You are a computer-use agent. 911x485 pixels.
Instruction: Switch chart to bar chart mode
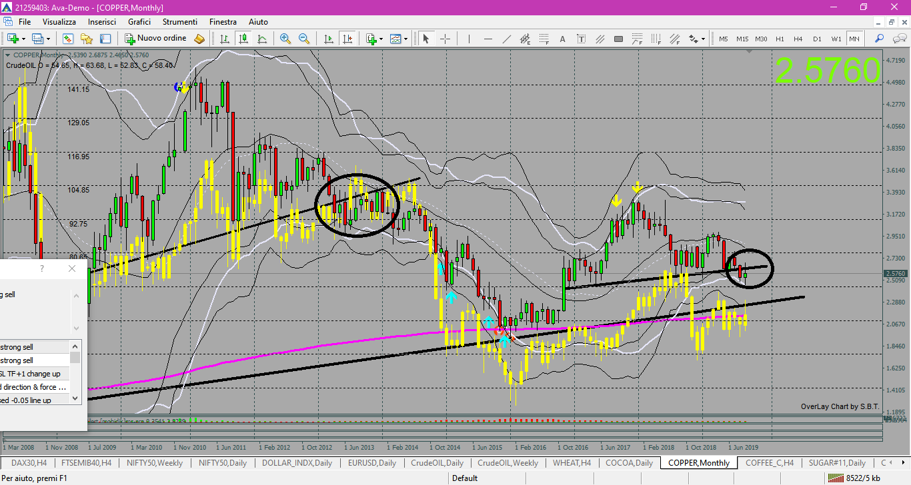[x=225, y=39]
